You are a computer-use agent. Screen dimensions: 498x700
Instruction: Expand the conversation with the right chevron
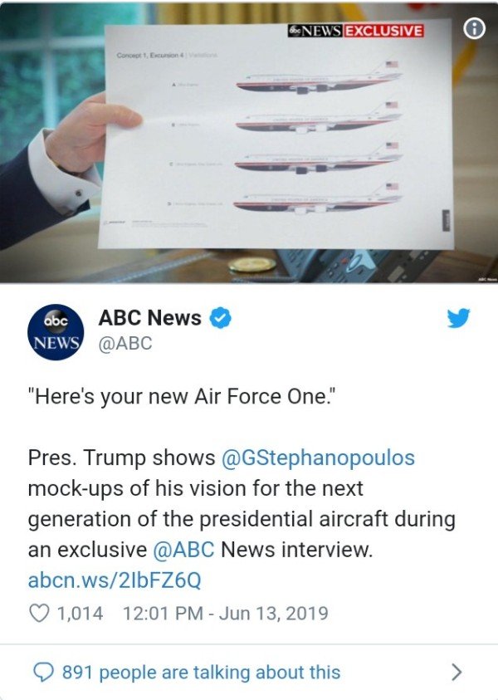point(456,672)
